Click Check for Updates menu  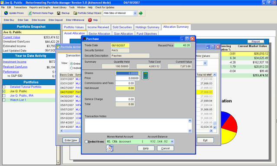click(105, 7)
